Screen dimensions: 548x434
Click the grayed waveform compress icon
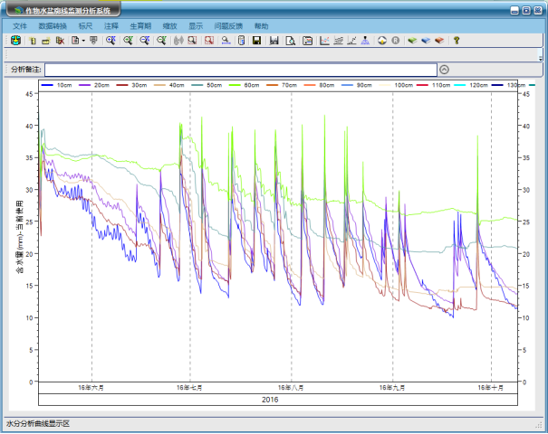tap(178, 41)
